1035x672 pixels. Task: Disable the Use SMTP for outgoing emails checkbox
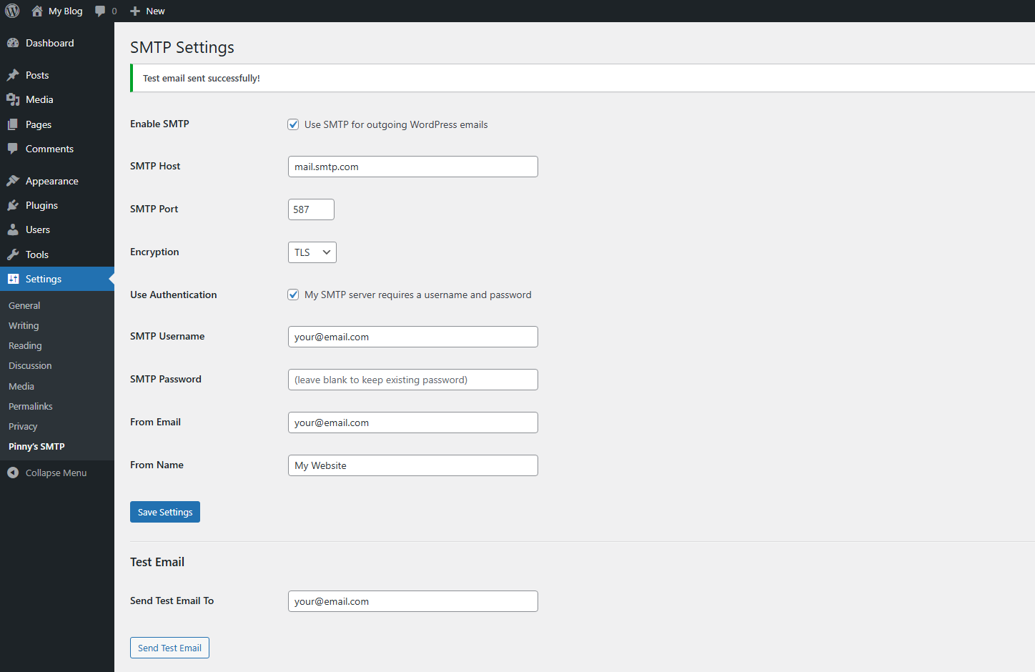tap(293, 124)
